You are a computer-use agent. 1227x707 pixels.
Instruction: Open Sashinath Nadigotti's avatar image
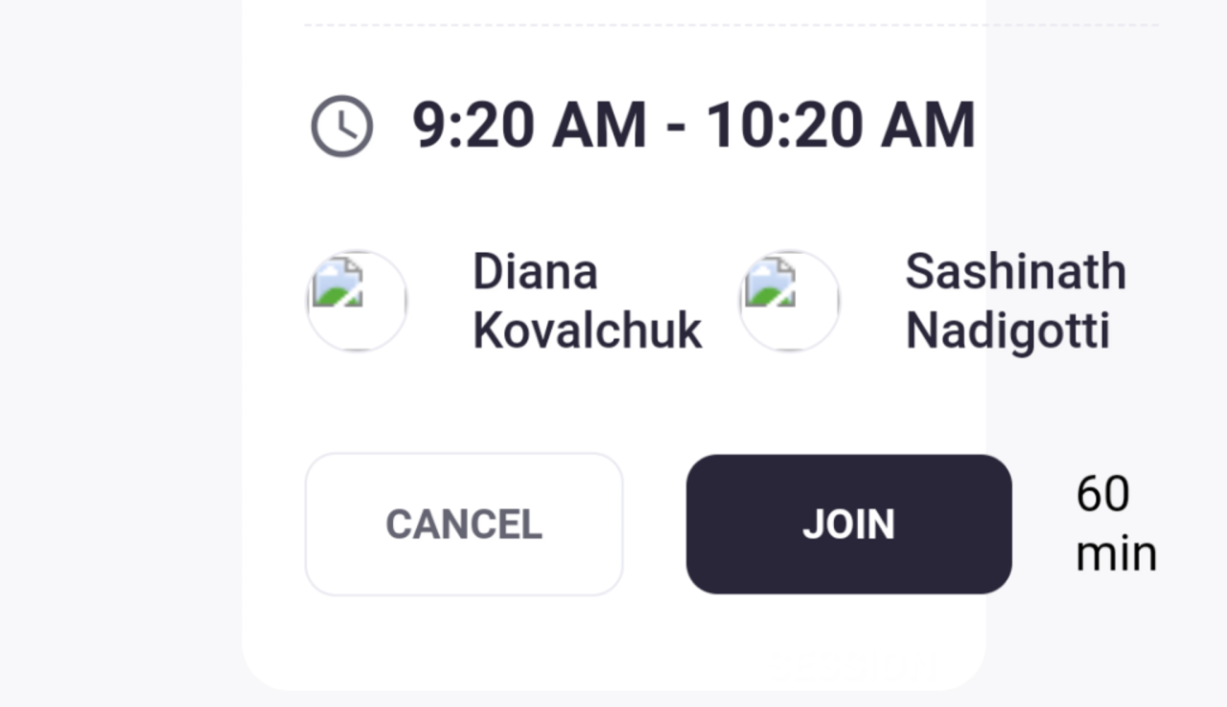point(789,301)
